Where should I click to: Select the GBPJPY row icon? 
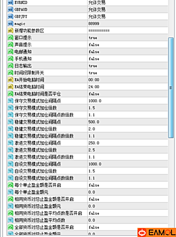coord(11,17)
